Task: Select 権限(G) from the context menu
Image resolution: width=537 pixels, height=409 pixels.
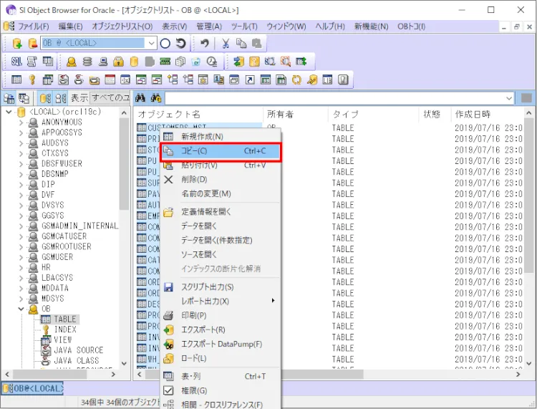Action: click(221, 390)
